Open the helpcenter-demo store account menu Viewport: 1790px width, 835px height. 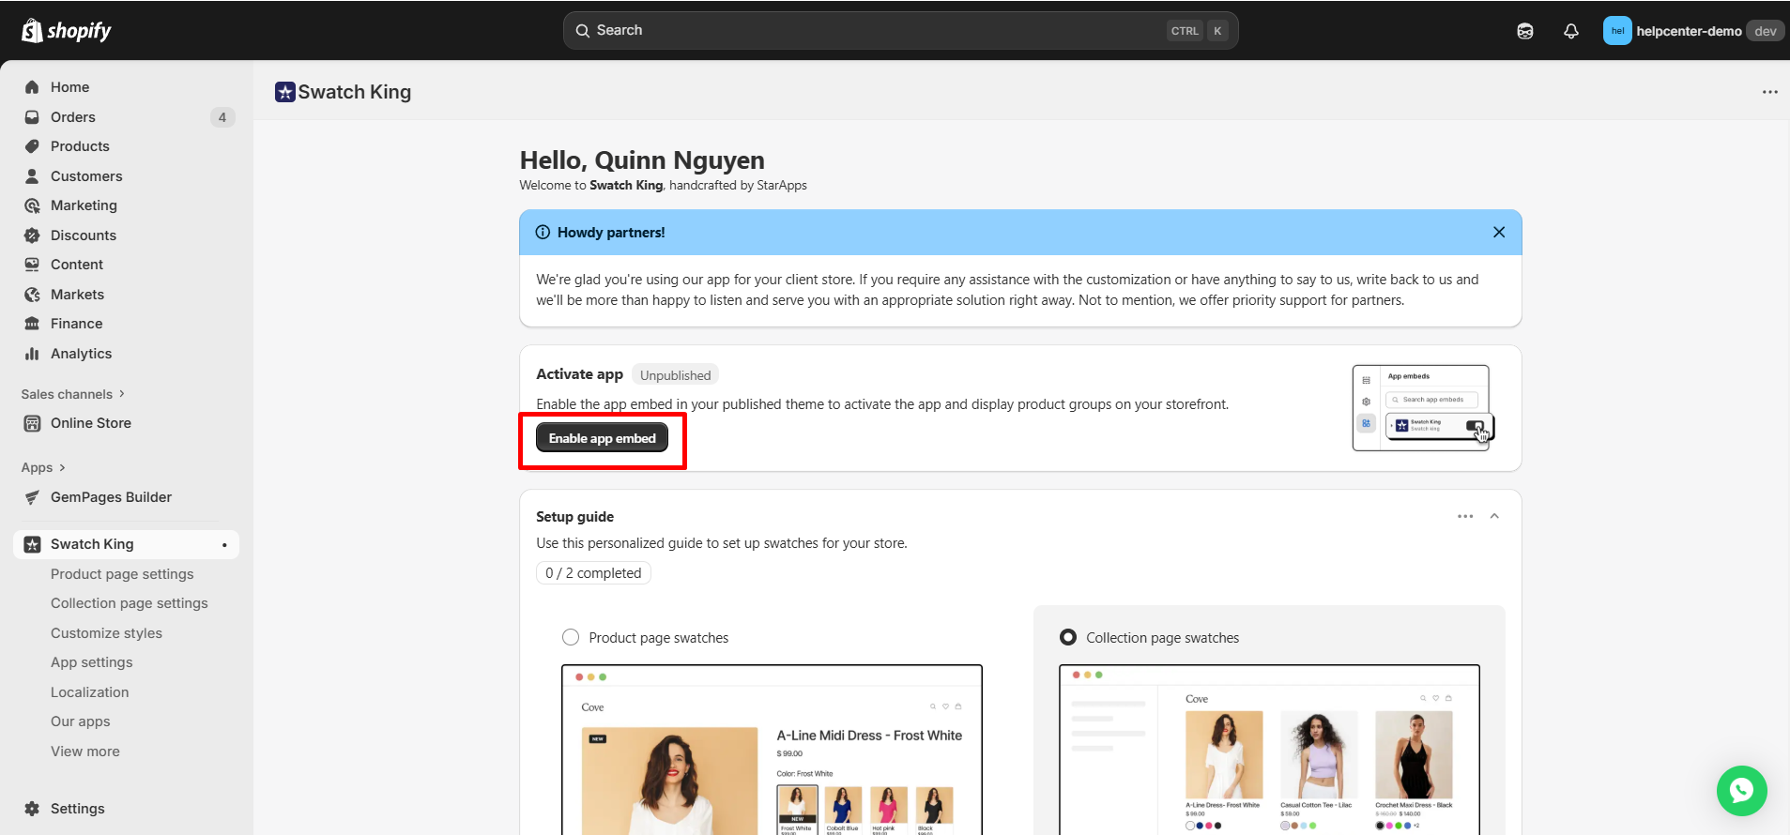1690,31
